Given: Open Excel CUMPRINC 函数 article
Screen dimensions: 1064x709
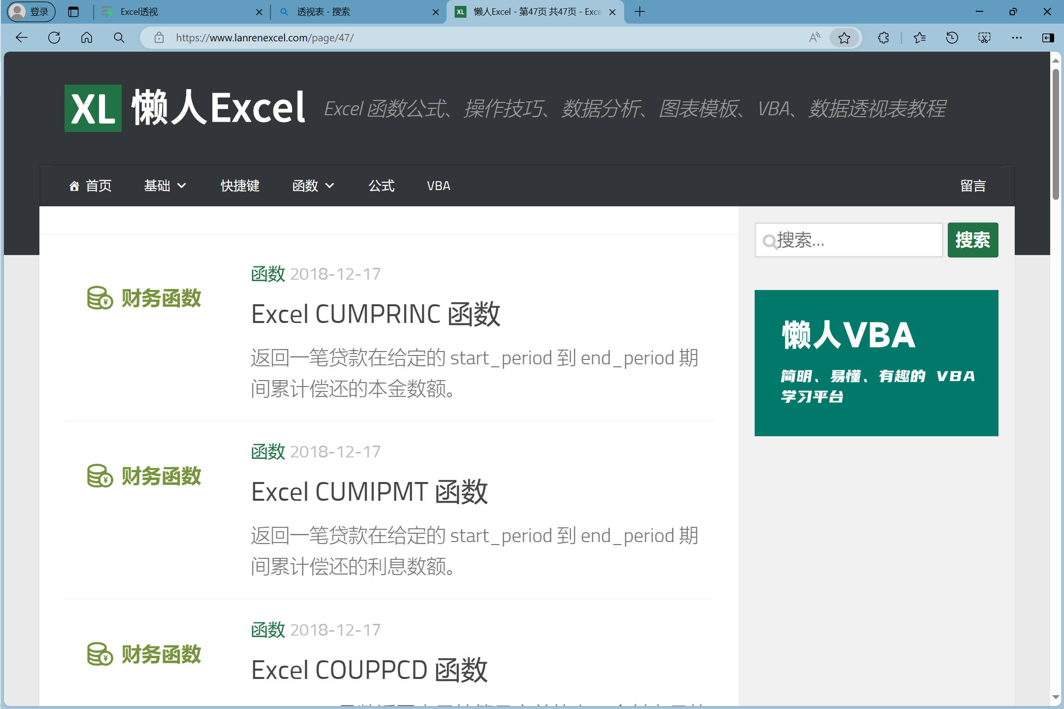Looking at the screenshot, I should point(375,314).
